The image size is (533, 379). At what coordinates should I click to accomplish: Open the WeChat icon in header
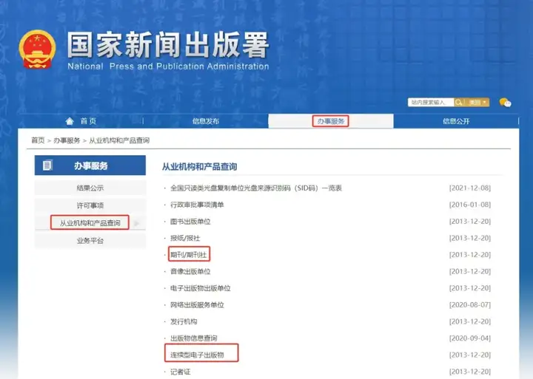click(x=505, y=103)
